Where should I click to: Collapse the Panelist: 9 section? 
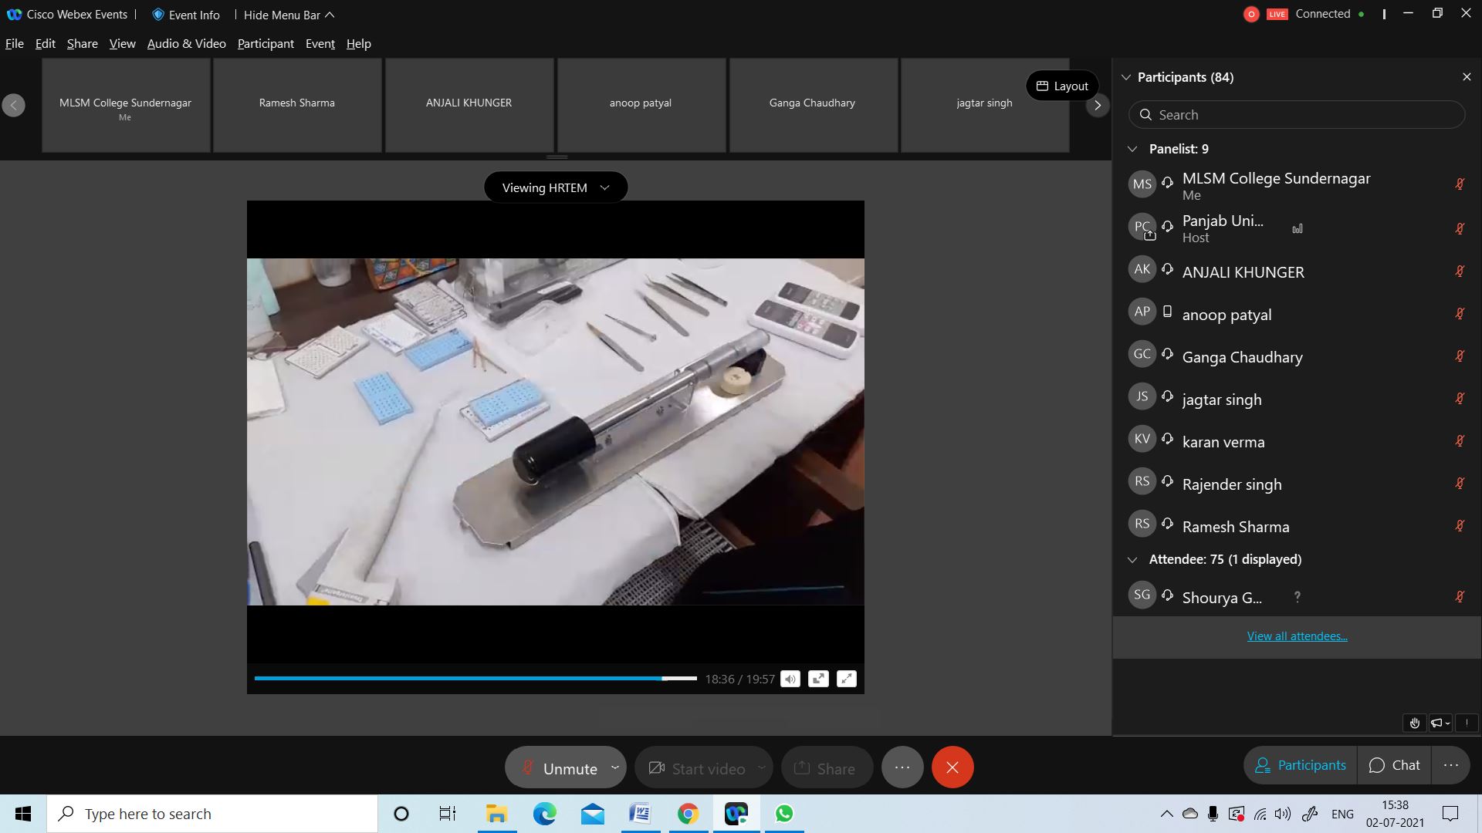[x=1132, y=149]
